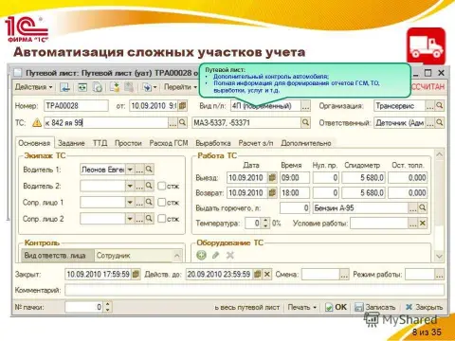The image size is (455, 341).
Task: Open selection '...' for Режим работы field
Action: (439, 274)
